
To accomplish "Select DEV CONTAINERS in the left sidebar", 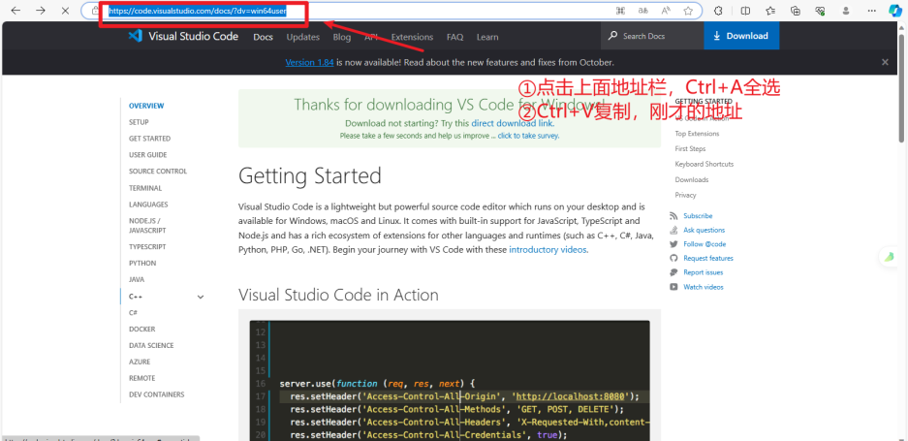I will (156, 394).
